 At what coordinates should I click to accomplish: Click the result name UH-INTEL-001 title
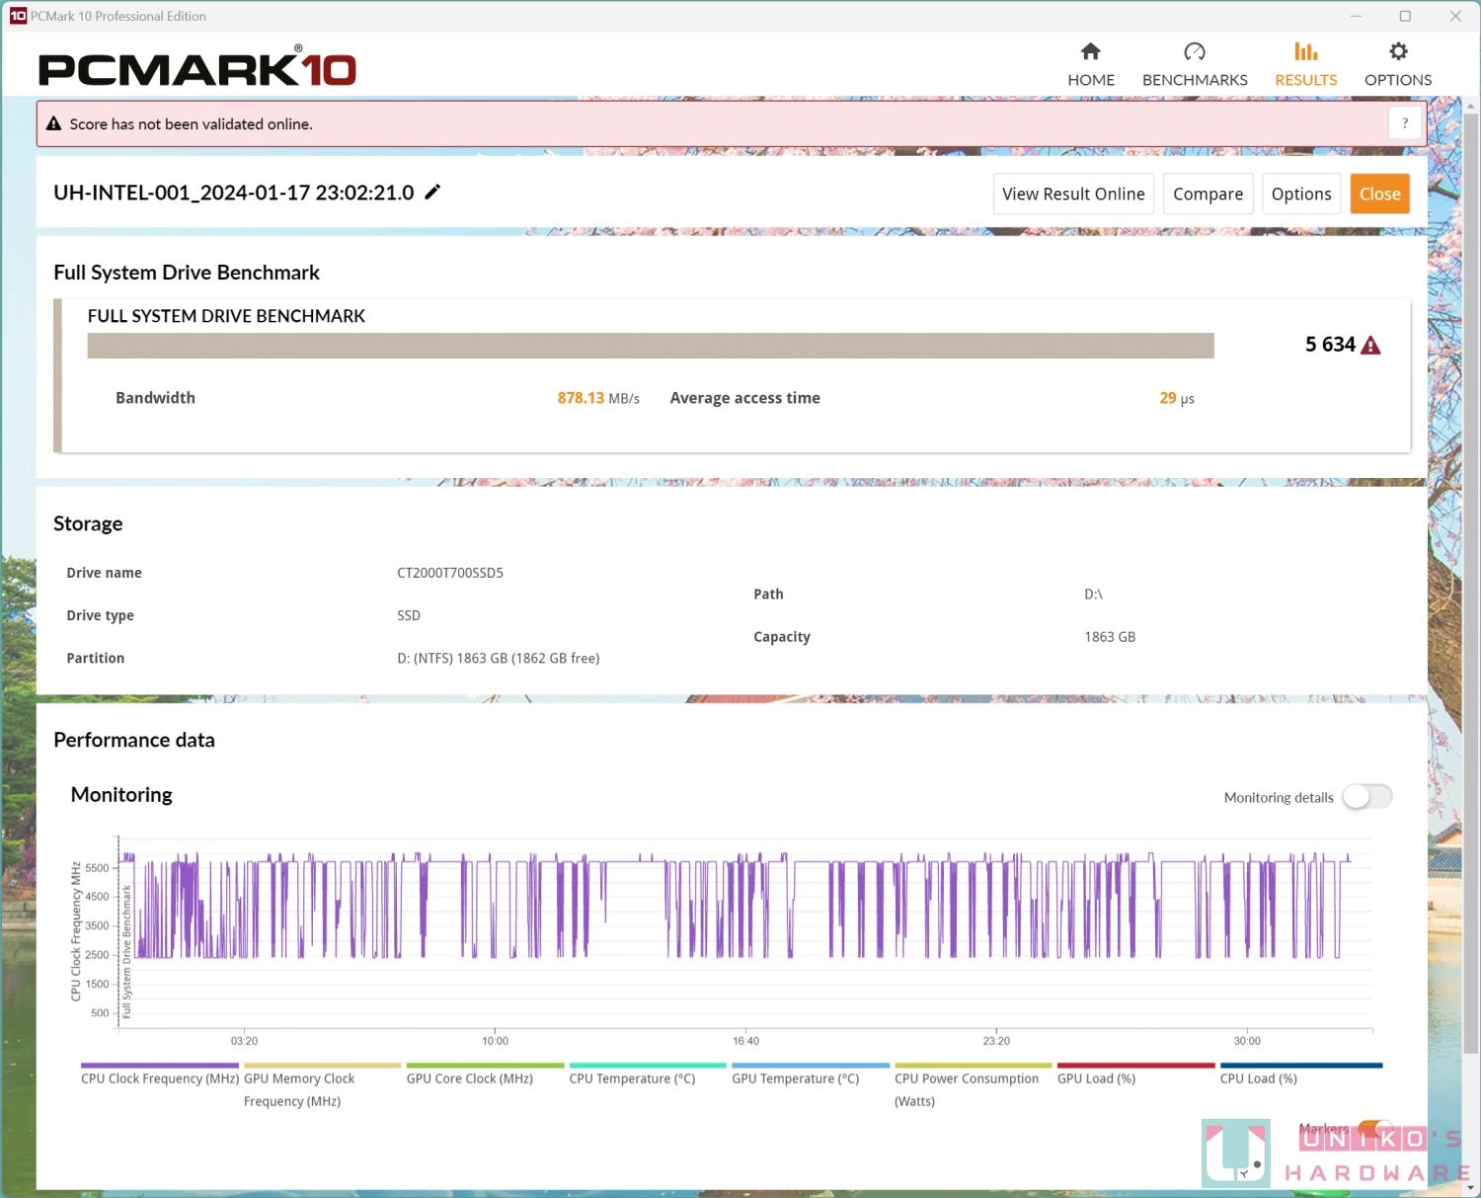[x=234, y=193]
